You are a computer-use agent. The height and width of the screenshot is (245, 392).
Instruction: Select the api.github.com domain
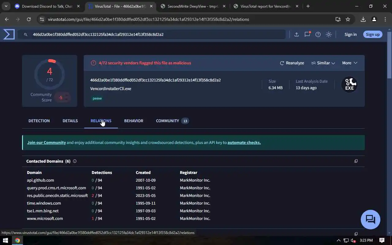[40, 180]
